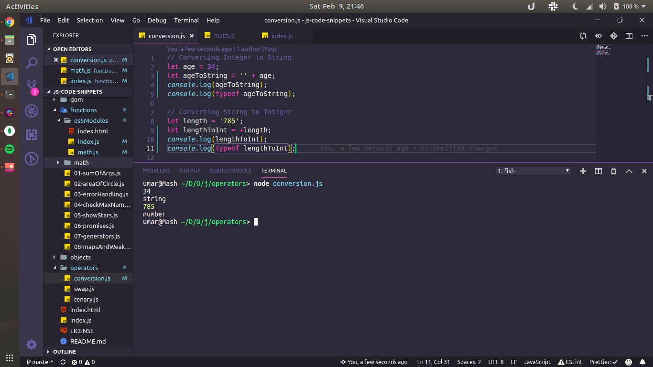Open errors and warnings count in status bar
Viewport: 653px width, 367px height.
coord(83,362)
